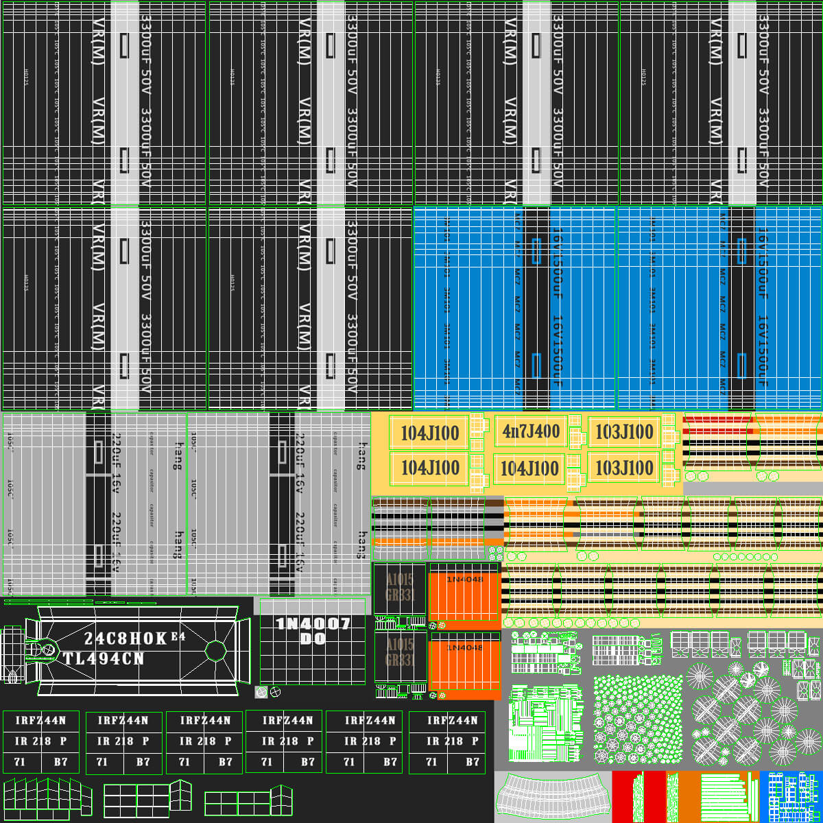Viewport: 823px width, 823px height.
Task: Select the 1N4007 DO diode texture
Action: (312, 641)
